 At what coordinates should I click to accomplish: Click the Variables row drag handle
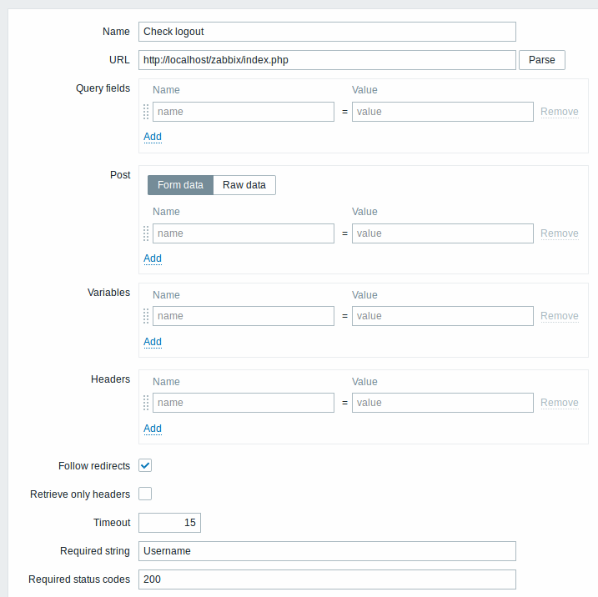point(146,316)
